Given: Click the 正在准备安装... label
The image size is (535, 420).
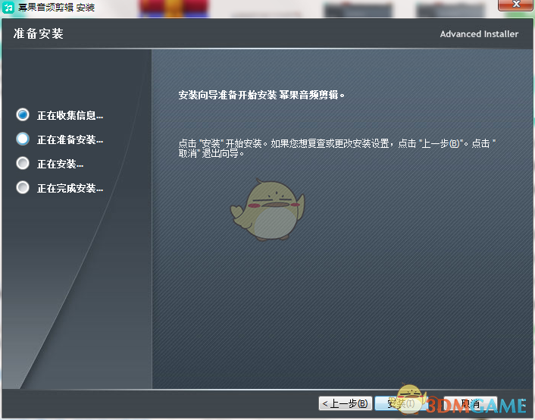Looking at the screenshot, I should pos(70,139).
